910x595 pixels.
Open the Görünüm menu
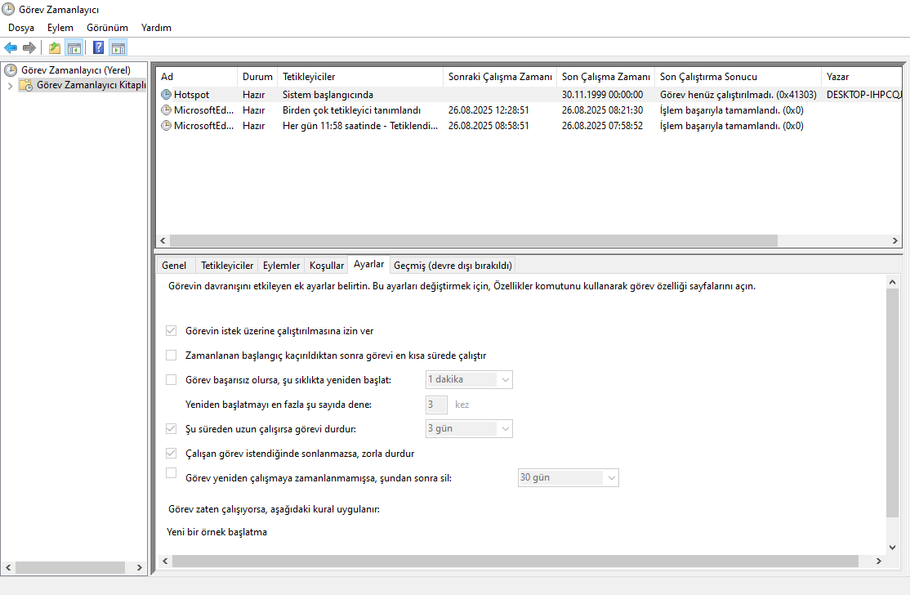(107, 28)
